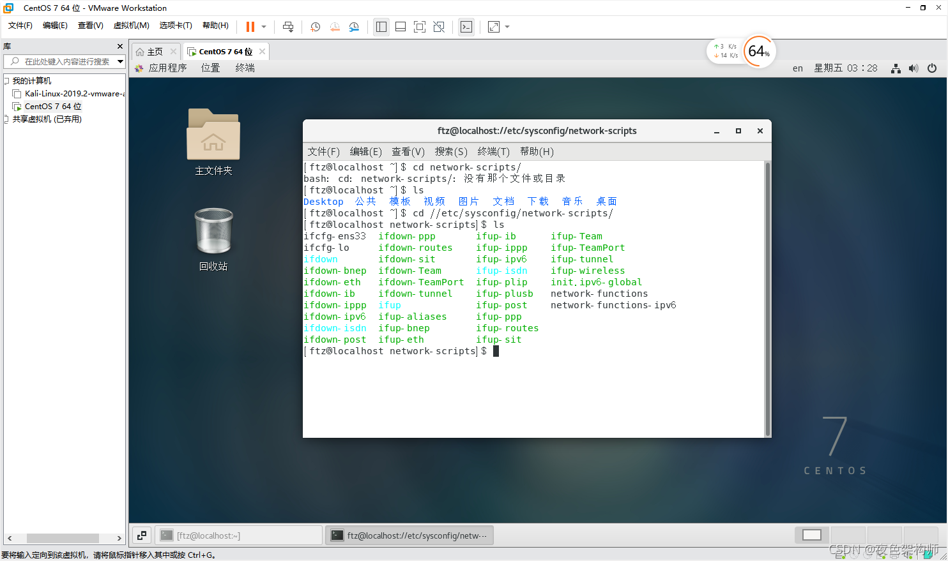The image size is (948, 561).
Task: Click network-functions-ipv6 in terminal output
Action: coord(613,305)
